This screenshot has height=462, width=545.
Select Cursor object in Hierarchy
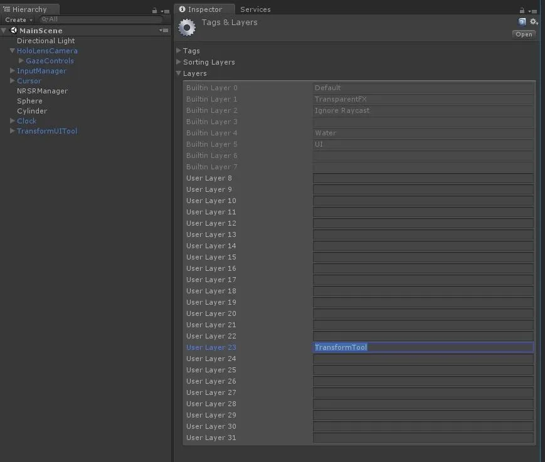(x=29, y=81)
